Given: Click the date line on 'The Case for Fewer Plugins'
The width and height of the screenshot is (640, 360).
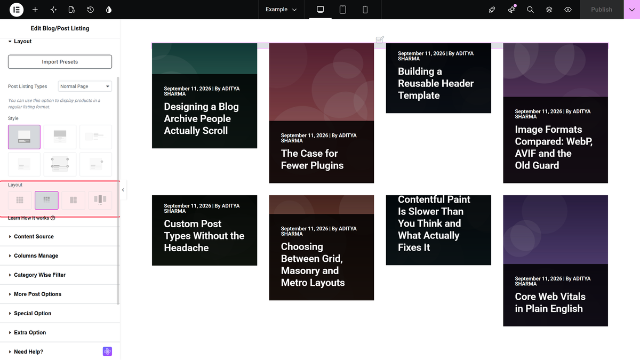Looking at the screenshot, I should [318, 138].
